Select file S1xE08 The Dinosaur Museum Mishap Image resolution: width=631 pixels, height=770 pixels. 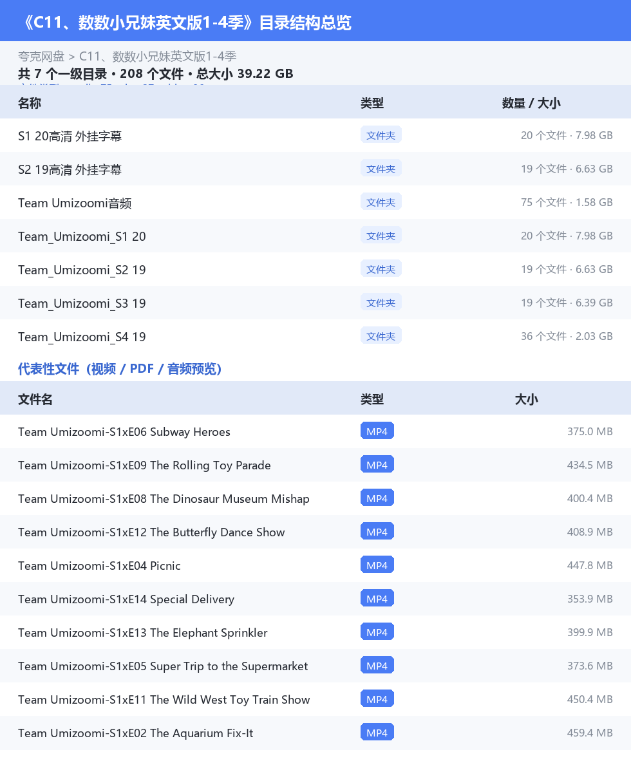click(315, 498)
